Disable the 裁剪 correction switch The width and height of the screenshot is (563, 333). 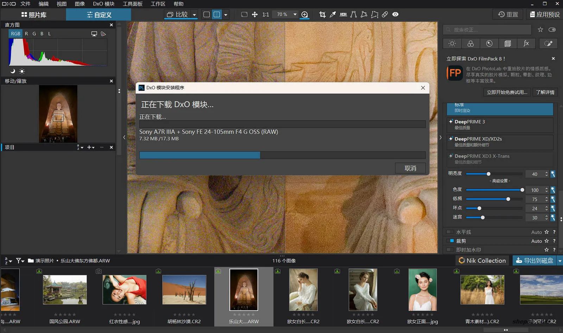coord(450,241)
